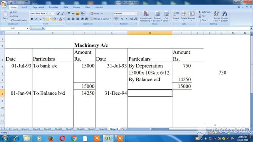Click the Cut command
Viewport: 253px width, 142px height.
pos(13,12)
